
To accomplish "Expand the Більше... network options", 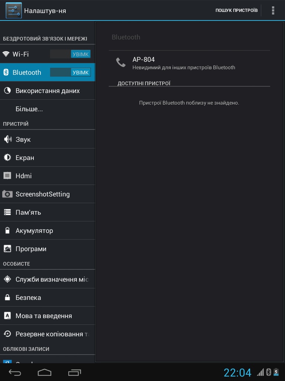I will coord(29,109).
